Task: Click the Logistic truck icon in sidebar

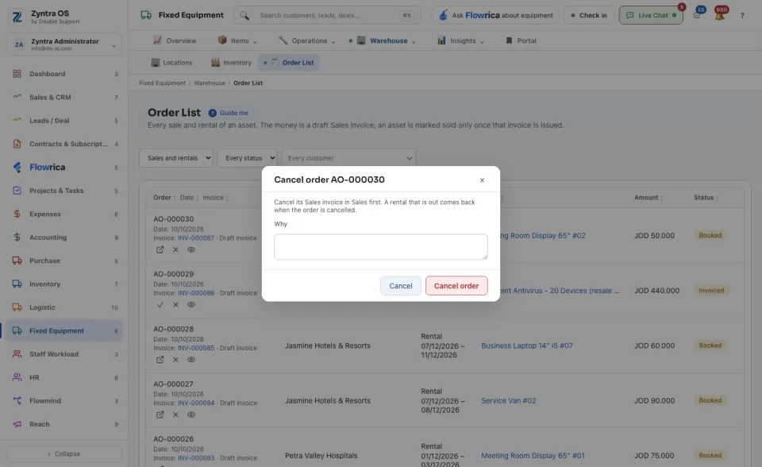Action: 17,307
